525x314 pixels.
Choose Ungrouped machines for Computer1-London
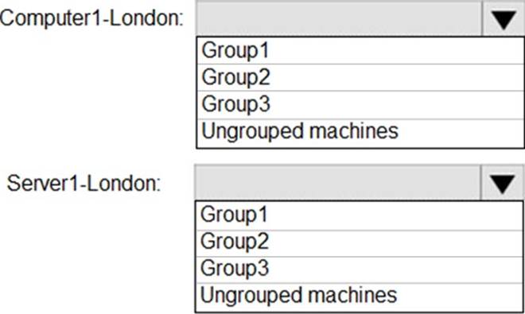360,133
